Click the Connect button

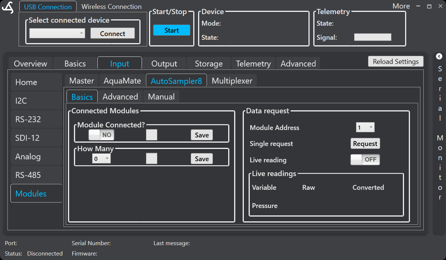tap(113, 33)
